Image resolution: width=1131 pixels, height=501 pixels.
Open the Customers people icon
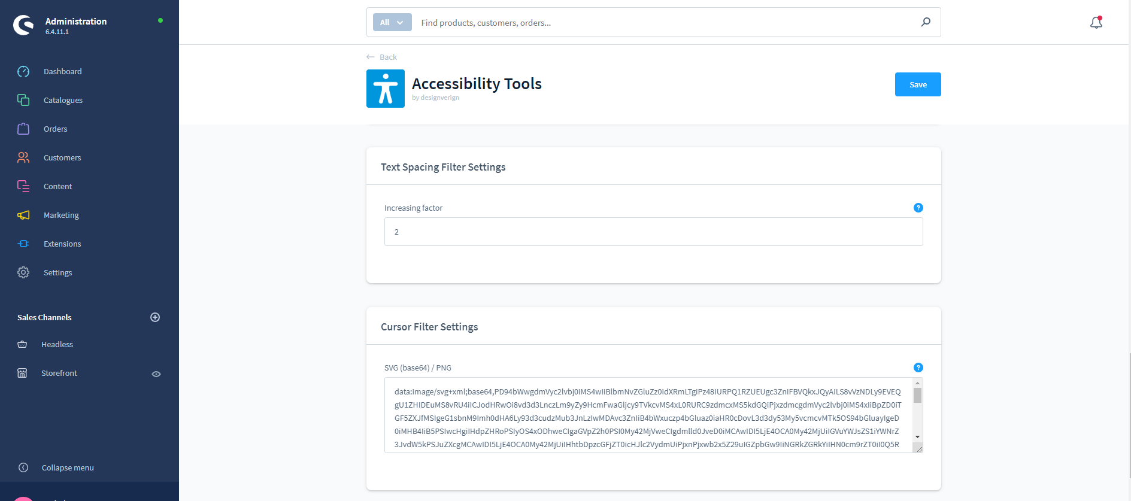tap(23, 157)
